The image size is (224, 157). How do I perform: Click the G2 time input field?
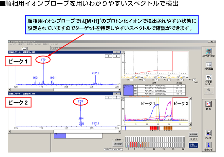(x=156, y=80)
